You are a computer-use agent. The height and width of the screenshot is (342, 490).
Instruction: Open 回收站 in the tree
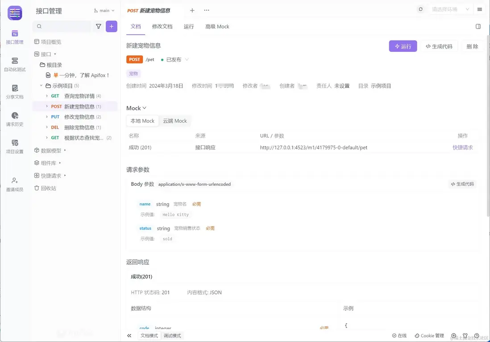45,188
